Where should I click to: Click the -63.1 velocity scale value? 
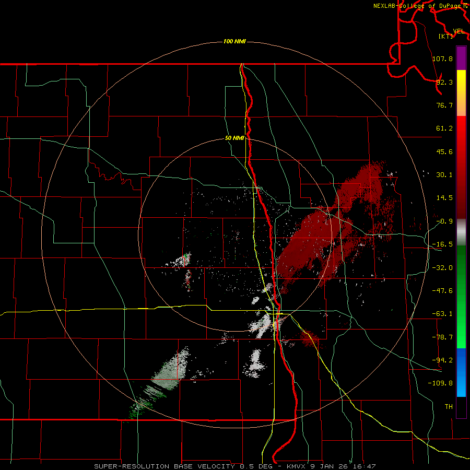tap(442, 314)
